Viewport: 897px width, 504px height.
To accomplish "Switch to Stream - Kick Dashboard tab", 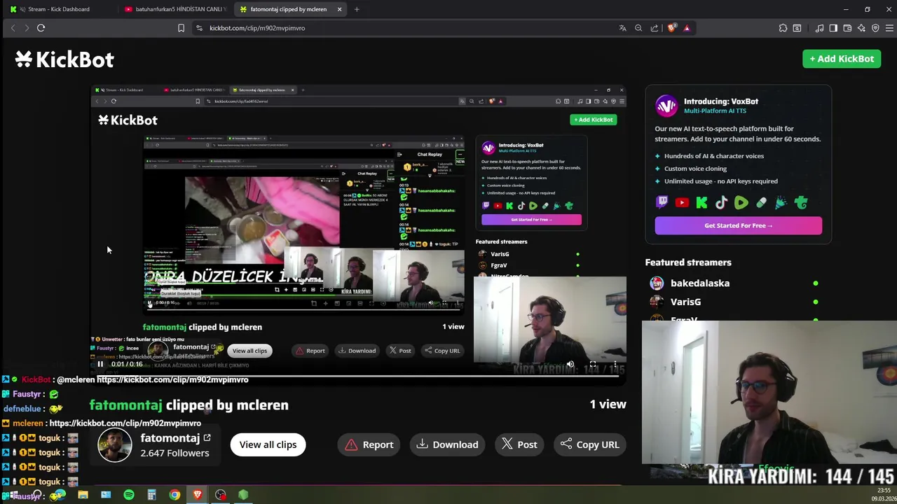I will pos(59,9).
